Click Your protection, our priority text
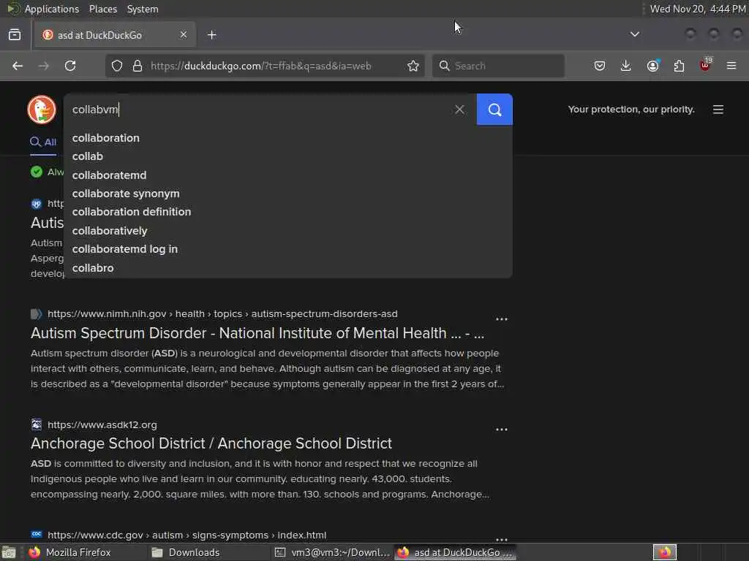 tap(631, 110)
